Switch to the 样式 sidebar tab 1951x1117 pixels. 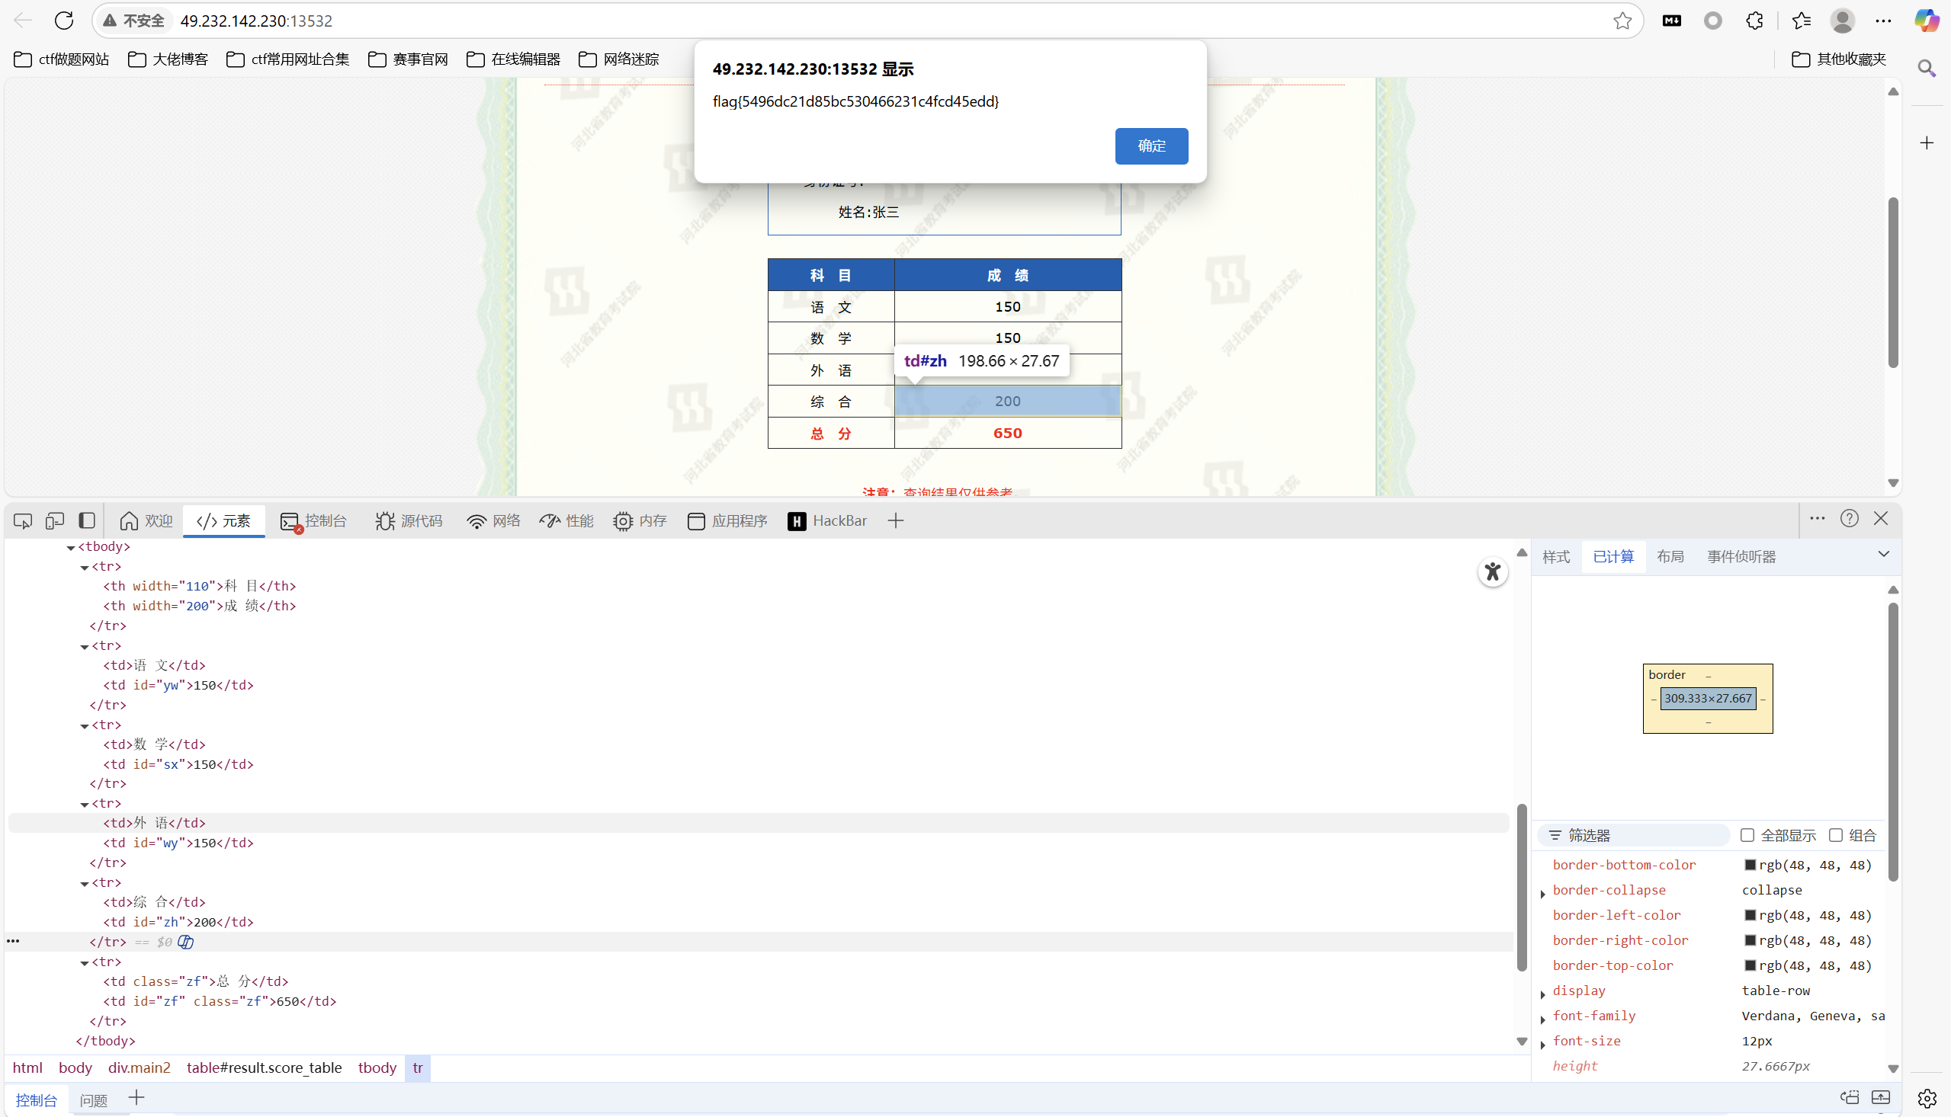coord(1556,557)
